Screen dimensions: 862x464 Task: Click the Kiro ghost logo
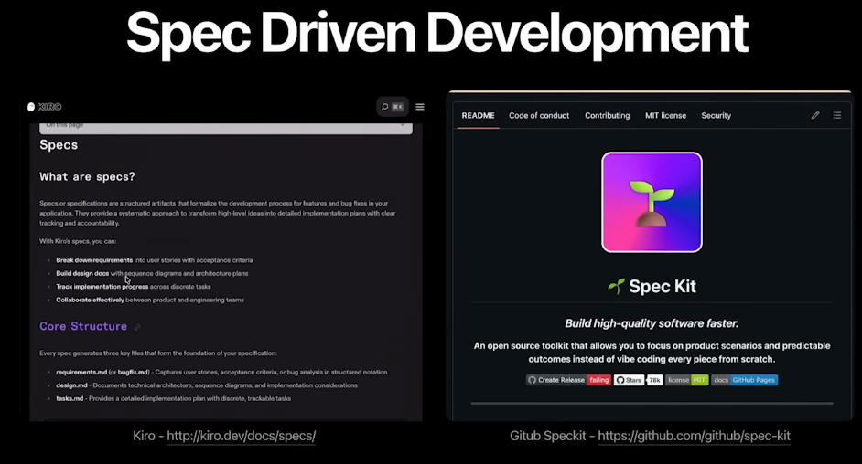point(31,107)
